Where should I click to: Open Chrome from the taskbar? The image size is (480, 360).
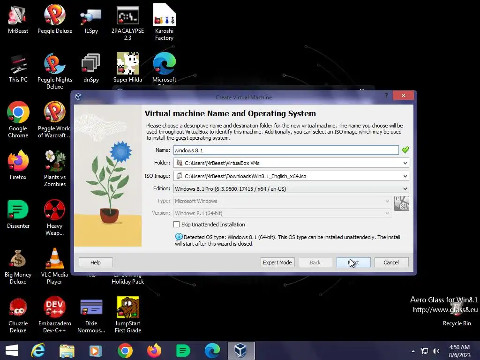click(125, 351)
